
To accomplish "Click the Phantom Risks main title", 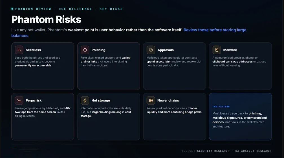I will (46, 20).
